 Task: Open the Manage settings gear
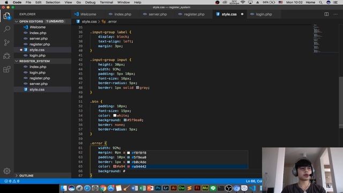pyautogui.click(x=7, y=171)
